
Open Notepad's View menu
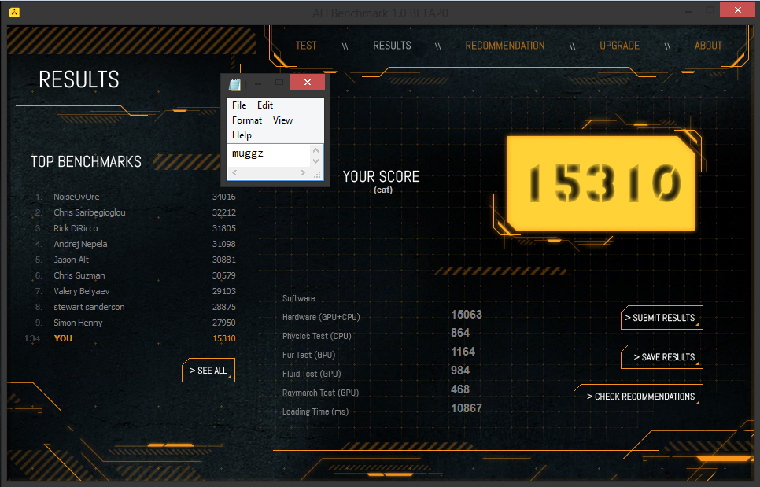pos(282,120)
